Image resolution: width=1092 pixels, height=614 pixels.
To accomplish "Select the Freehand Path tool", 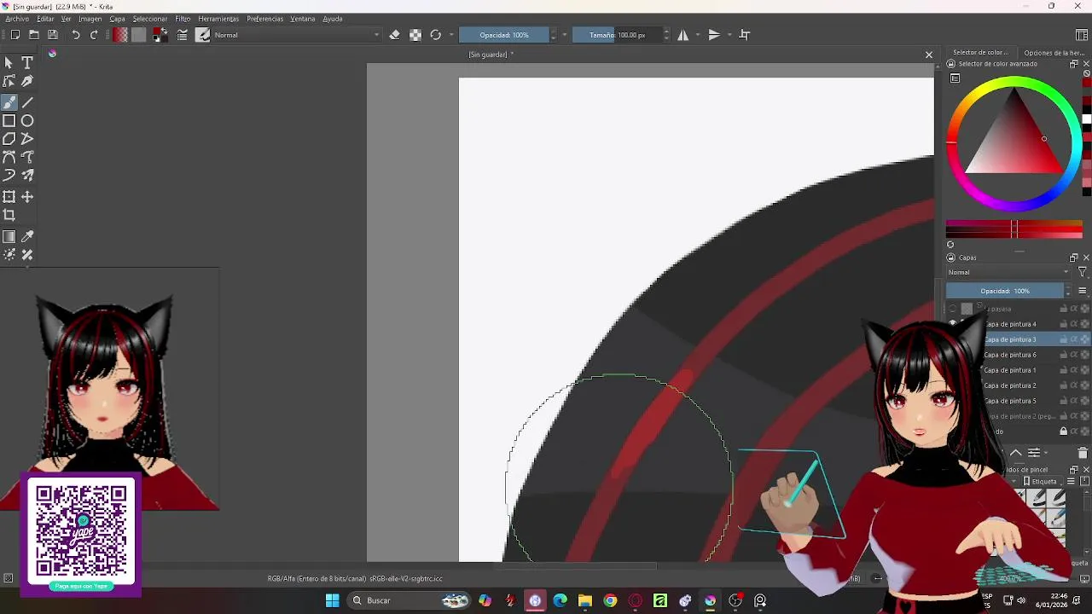I will point(27,157).
